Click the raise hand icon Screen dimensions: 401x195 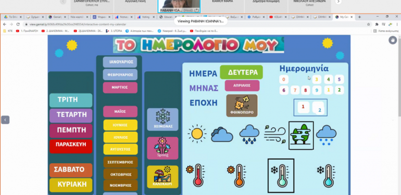point(393,40)
